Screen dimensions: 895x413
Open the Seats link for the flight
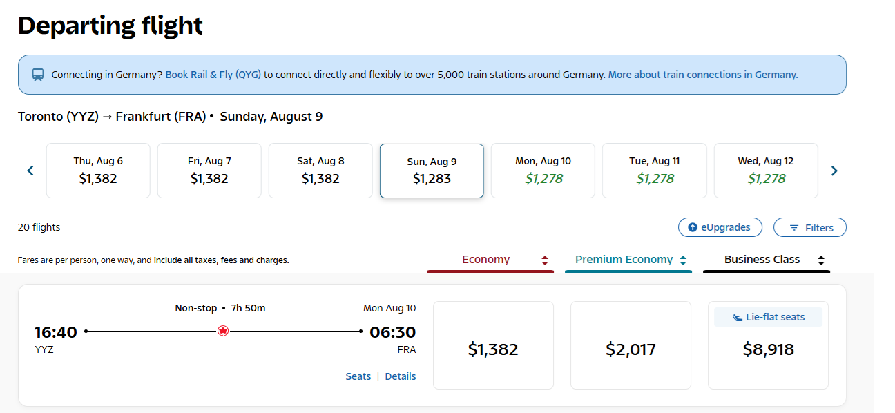(x=358, y=376)
